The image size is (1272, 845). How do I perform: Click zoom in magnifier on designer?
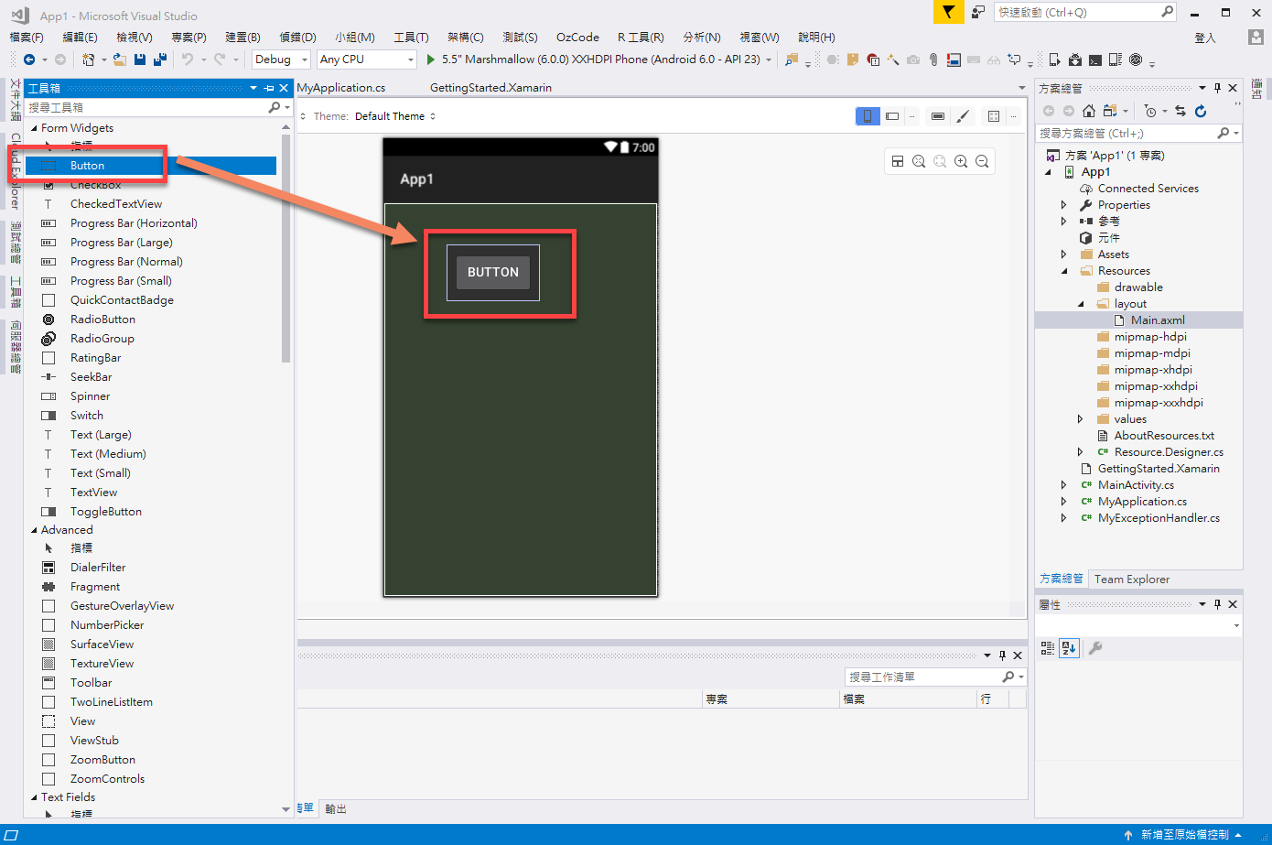coord(961,161)
